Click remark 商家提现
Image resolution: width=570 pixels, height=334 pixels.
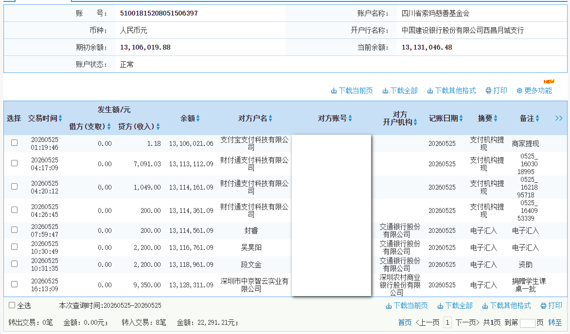525,143
